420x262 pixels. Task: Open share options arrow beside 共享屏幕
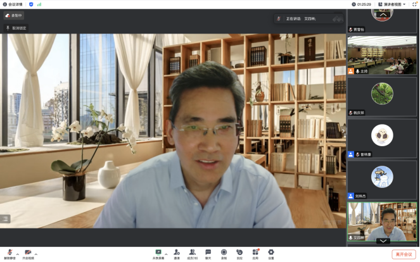166,254
